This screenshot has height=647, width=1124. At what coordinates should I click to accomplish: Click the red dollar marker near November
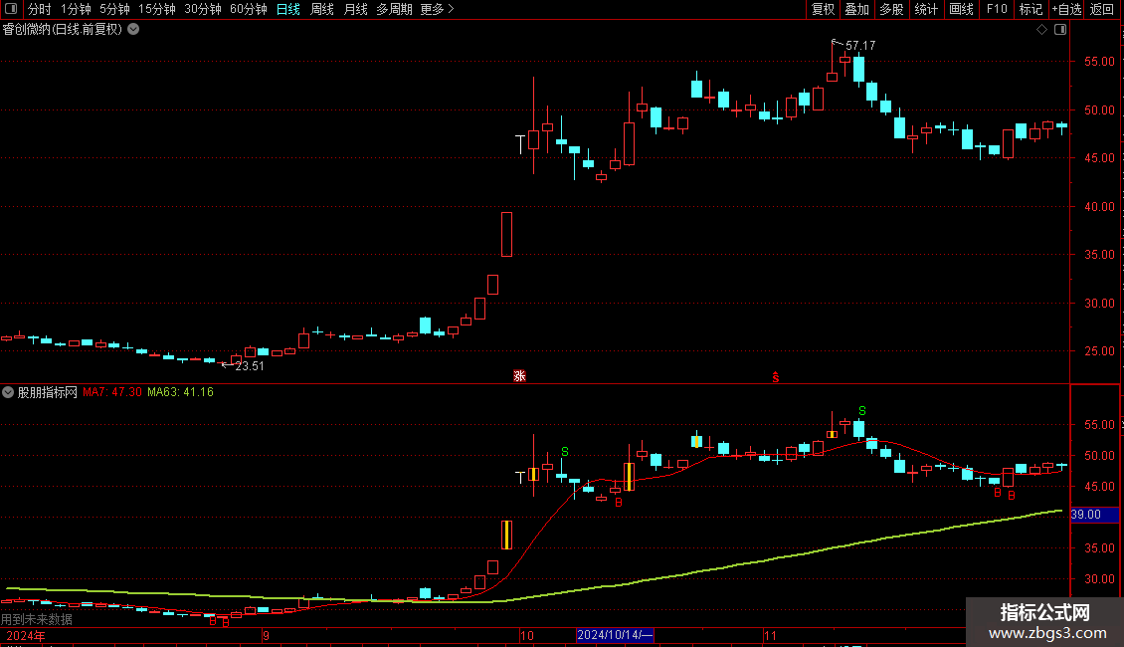point(776,377)
